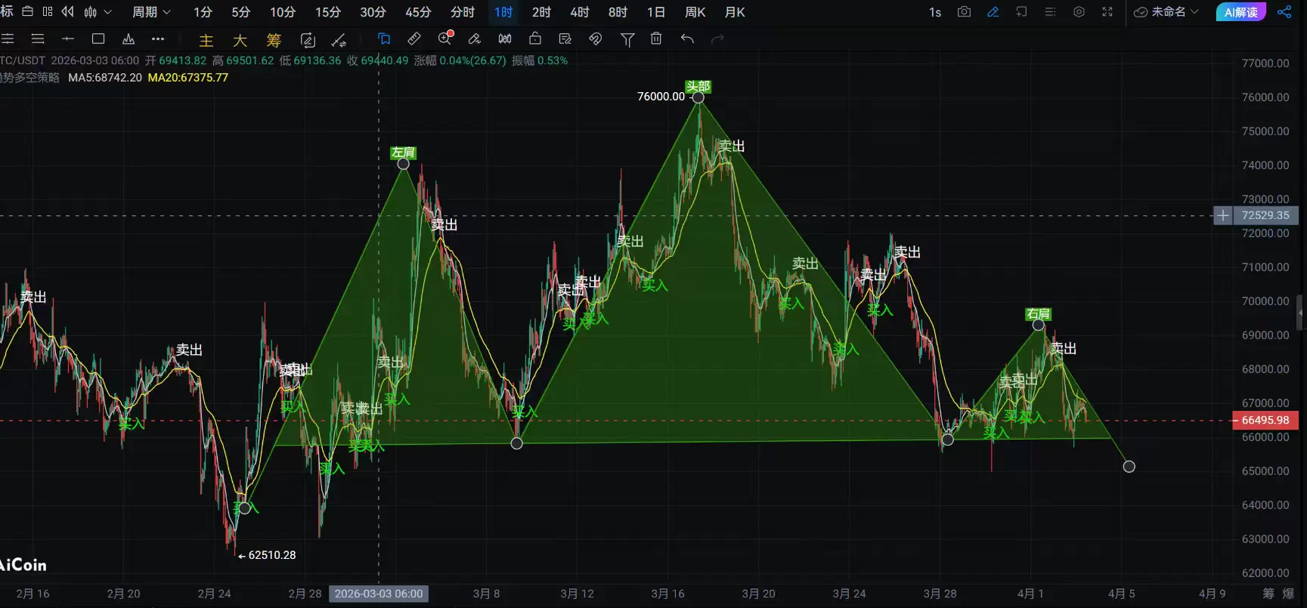Image resolution: width=1307 pixels, height=608 pixels.
Task: Select the 分时 time-sharing view
Action: (463, 12)
